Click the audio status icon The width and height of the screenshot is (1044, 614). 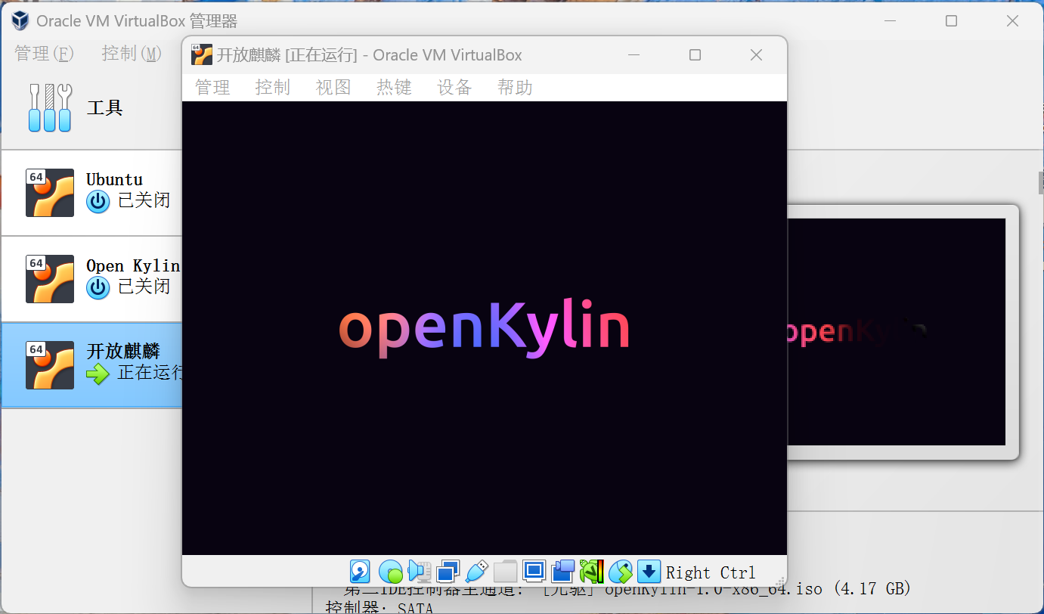pyautogui.click(x=419, y=571)
